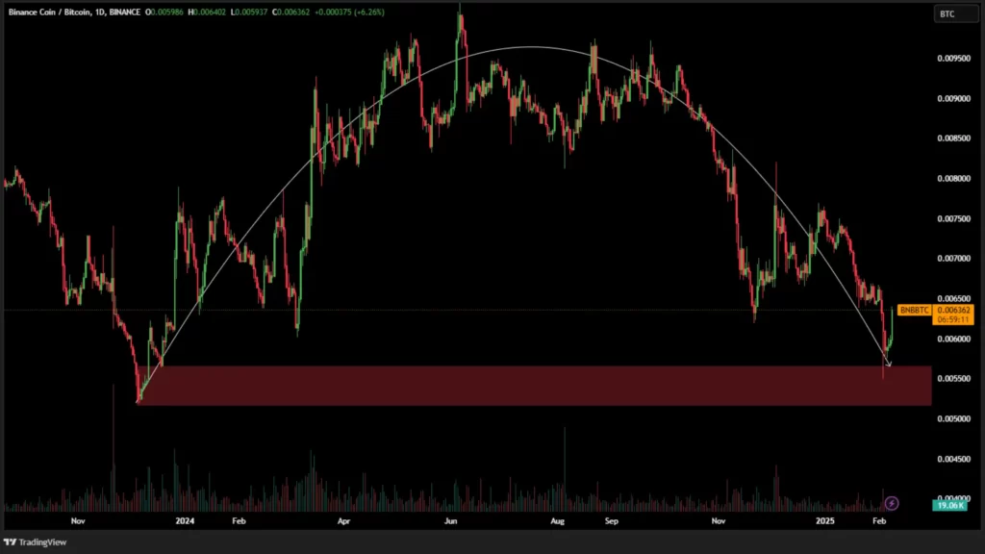
Task: Click the 0.005000 price axis label
Action: point(953,419)
